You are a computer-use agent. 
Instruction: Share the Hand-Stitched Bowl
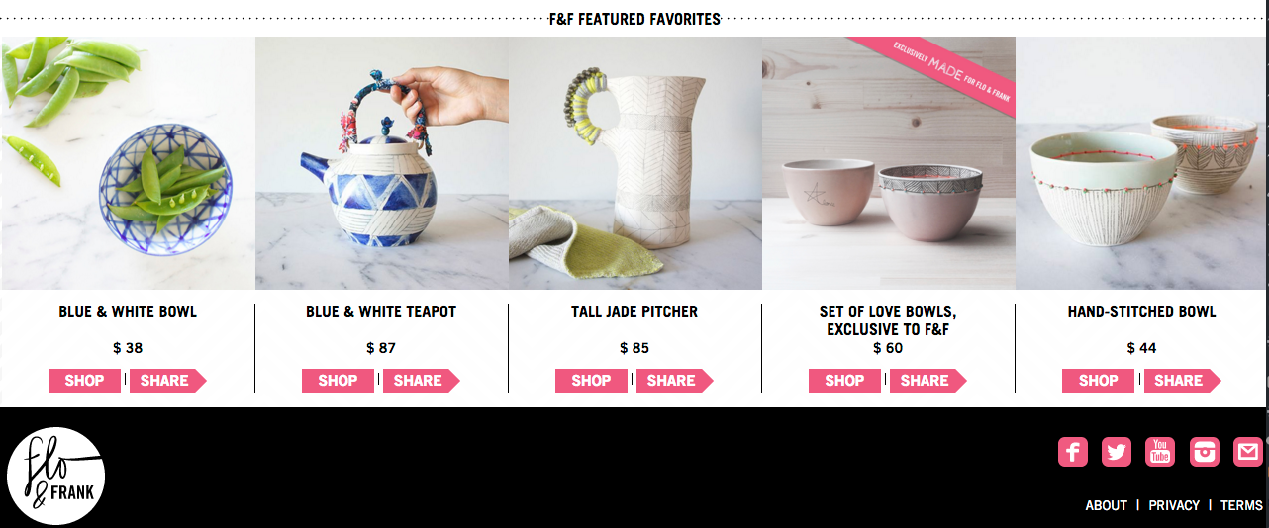(1182, 381)
